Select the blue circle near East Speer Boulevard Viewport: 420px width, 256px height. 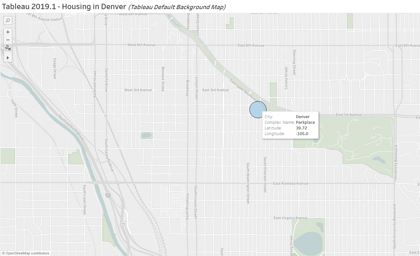coord(258,109)
